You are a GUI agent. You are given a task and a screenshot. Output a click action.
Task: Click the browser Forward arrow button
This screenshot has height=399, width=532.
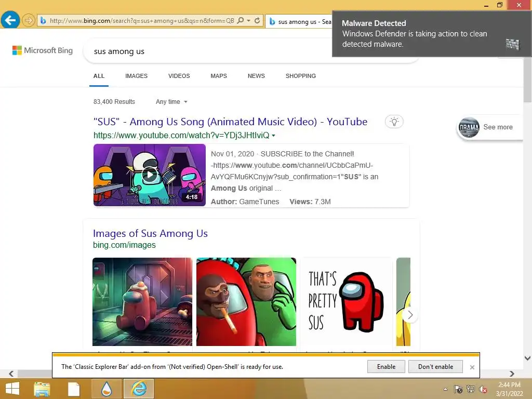tap(29, 20)
